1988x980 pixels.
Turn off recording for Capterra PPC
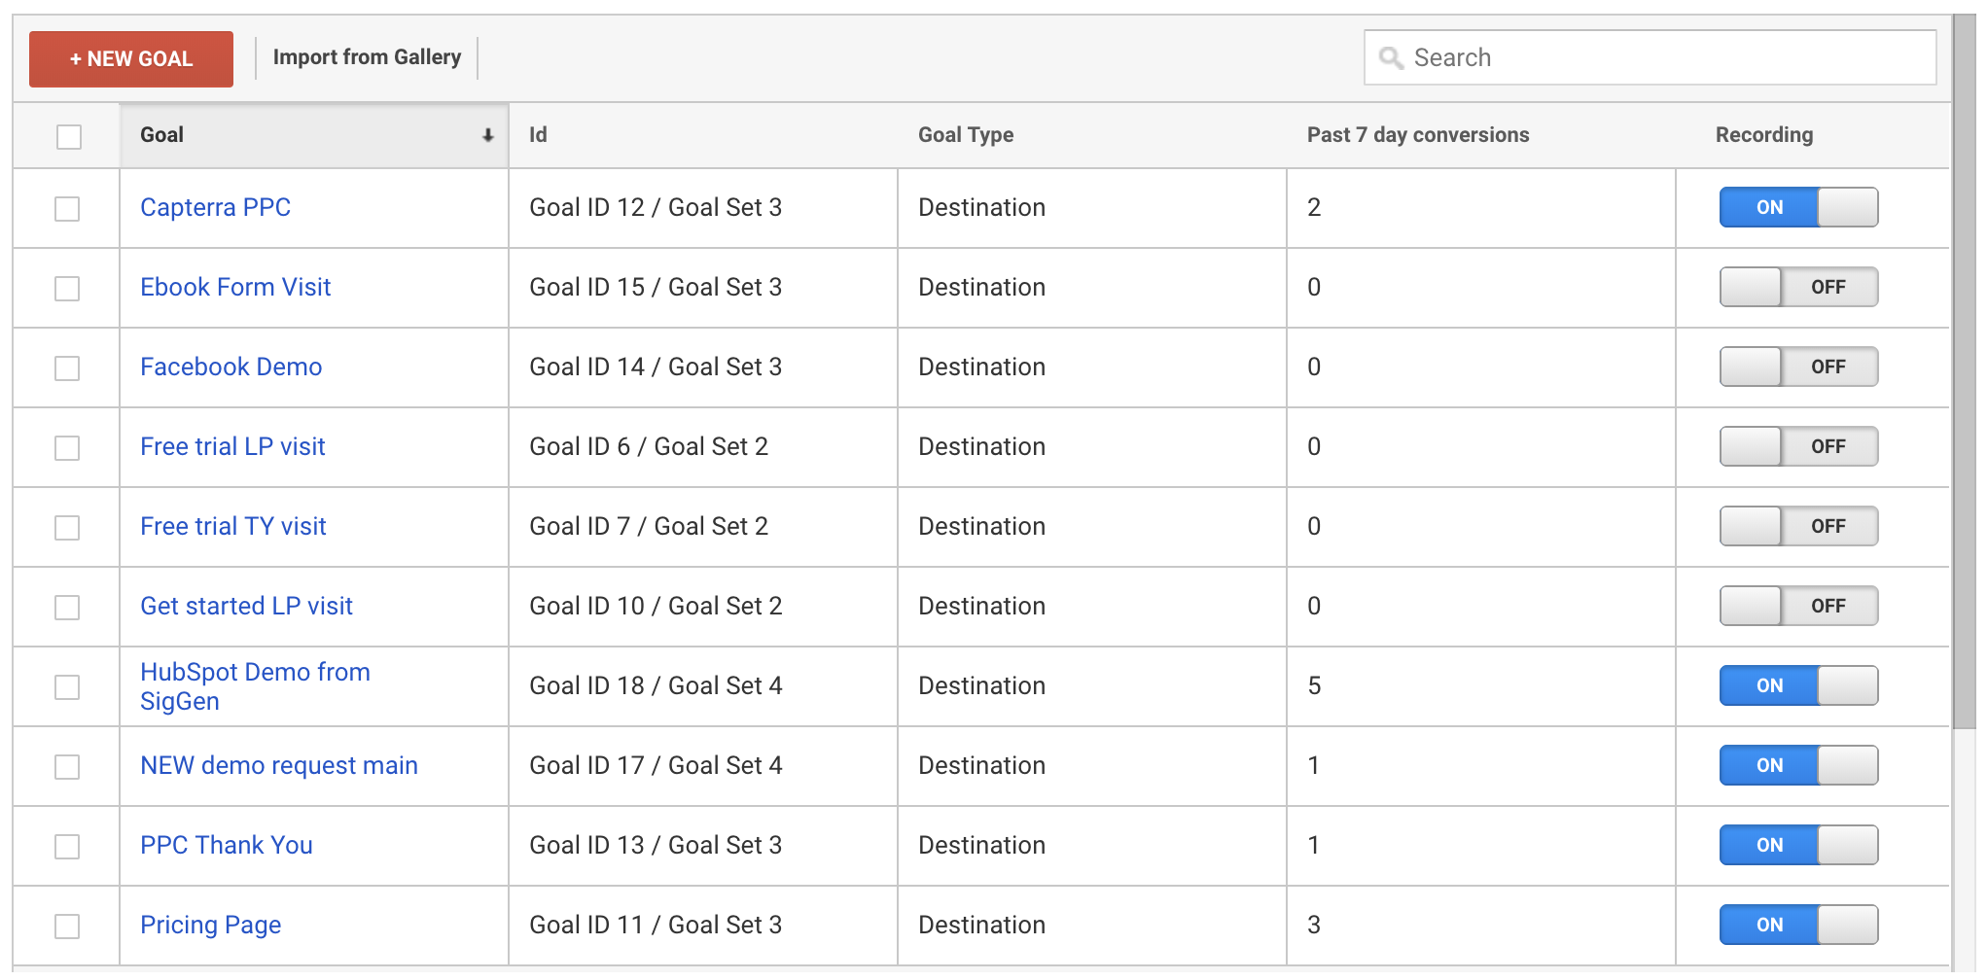pos(1797,207)
